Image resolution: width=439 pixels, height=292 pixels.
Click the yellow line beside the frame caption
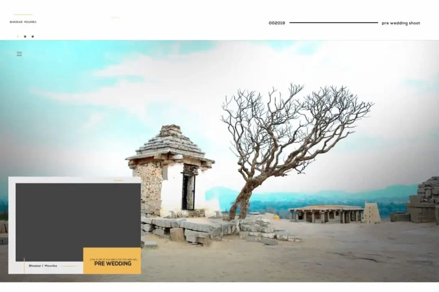69,266
